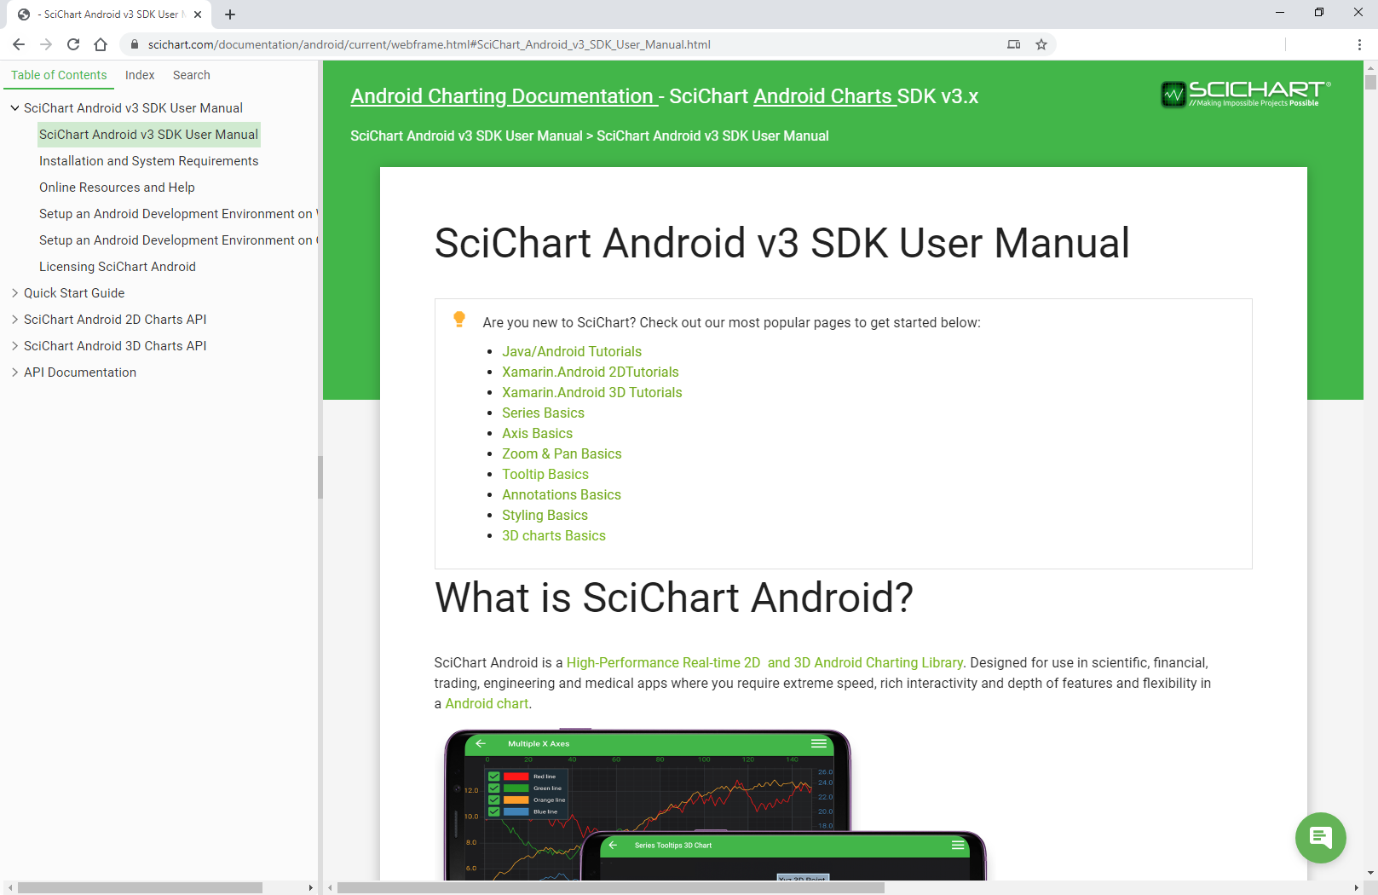Expand the API Documentation node
This screenshot has width=1378, height=895.
(14, 372)
